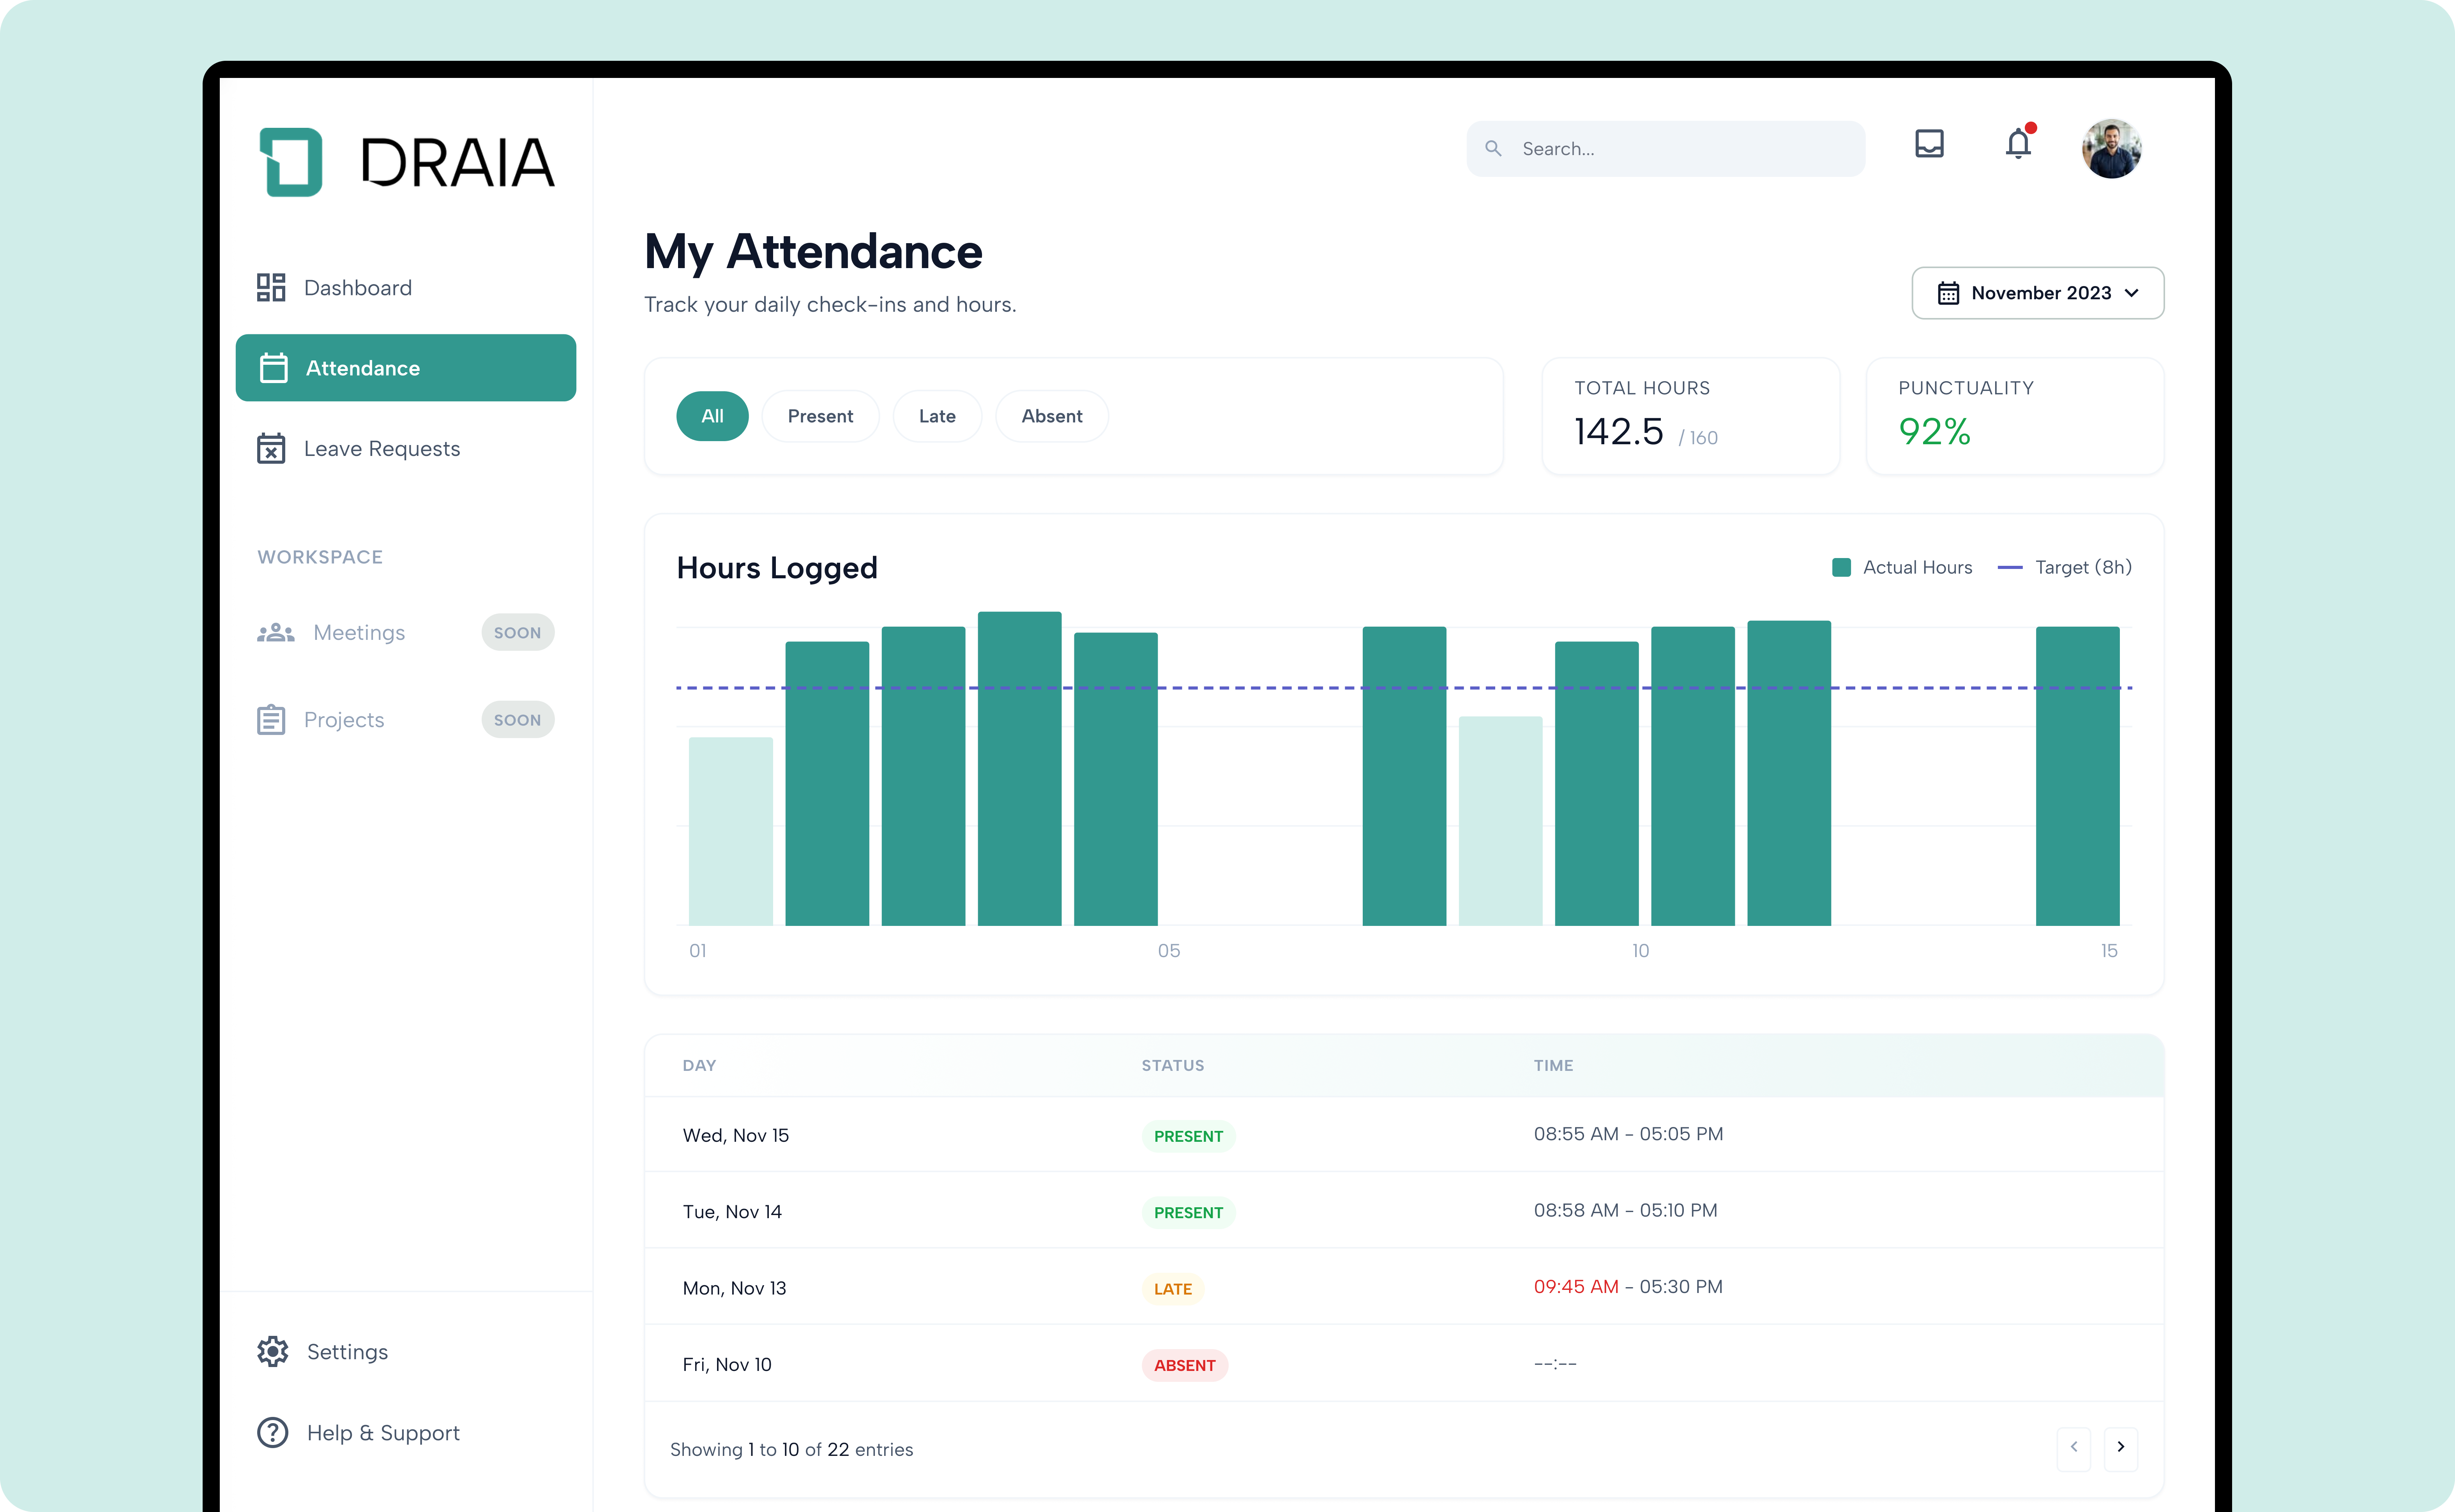Click the Leave Requests calendar-x icon
Screen dimensions: 2455x1512
[x=271, y=448]
